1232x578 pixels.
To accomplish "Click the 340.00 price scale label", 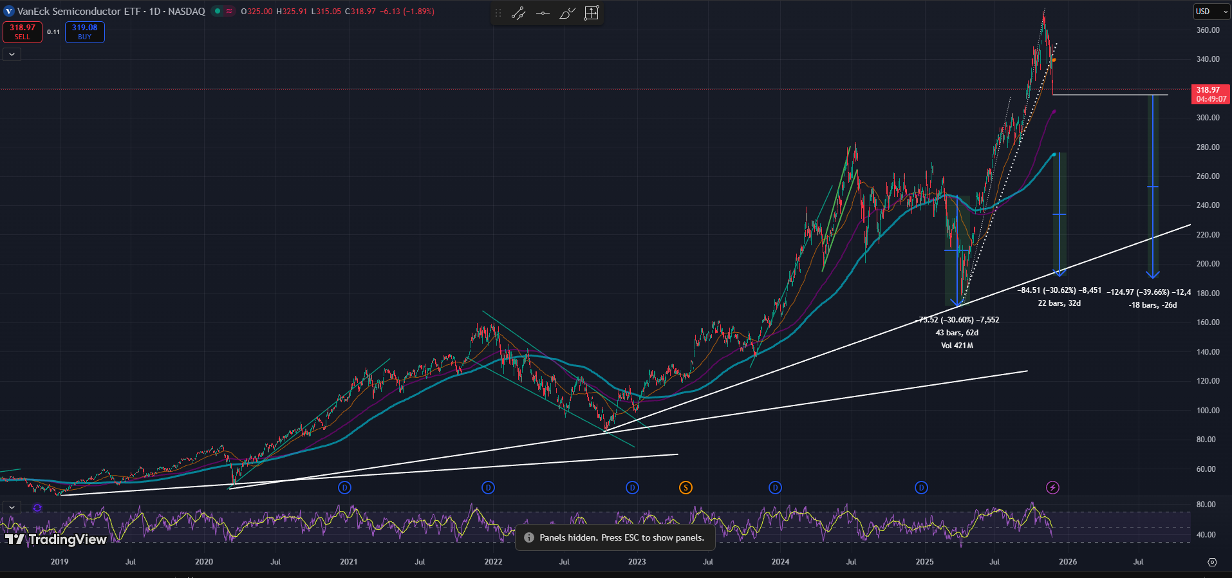I will (x=1208, y=59).
